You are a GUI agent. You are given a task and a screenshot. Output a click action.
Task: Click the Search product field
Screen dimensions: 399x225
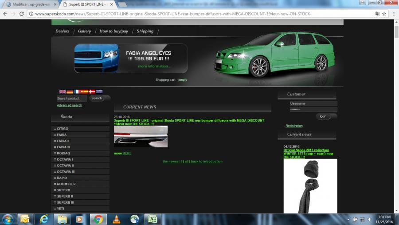tap(71, 99)
